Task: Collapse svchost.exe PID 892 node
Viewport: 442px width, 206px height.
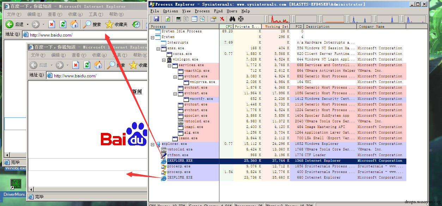Action: point(175,76)
